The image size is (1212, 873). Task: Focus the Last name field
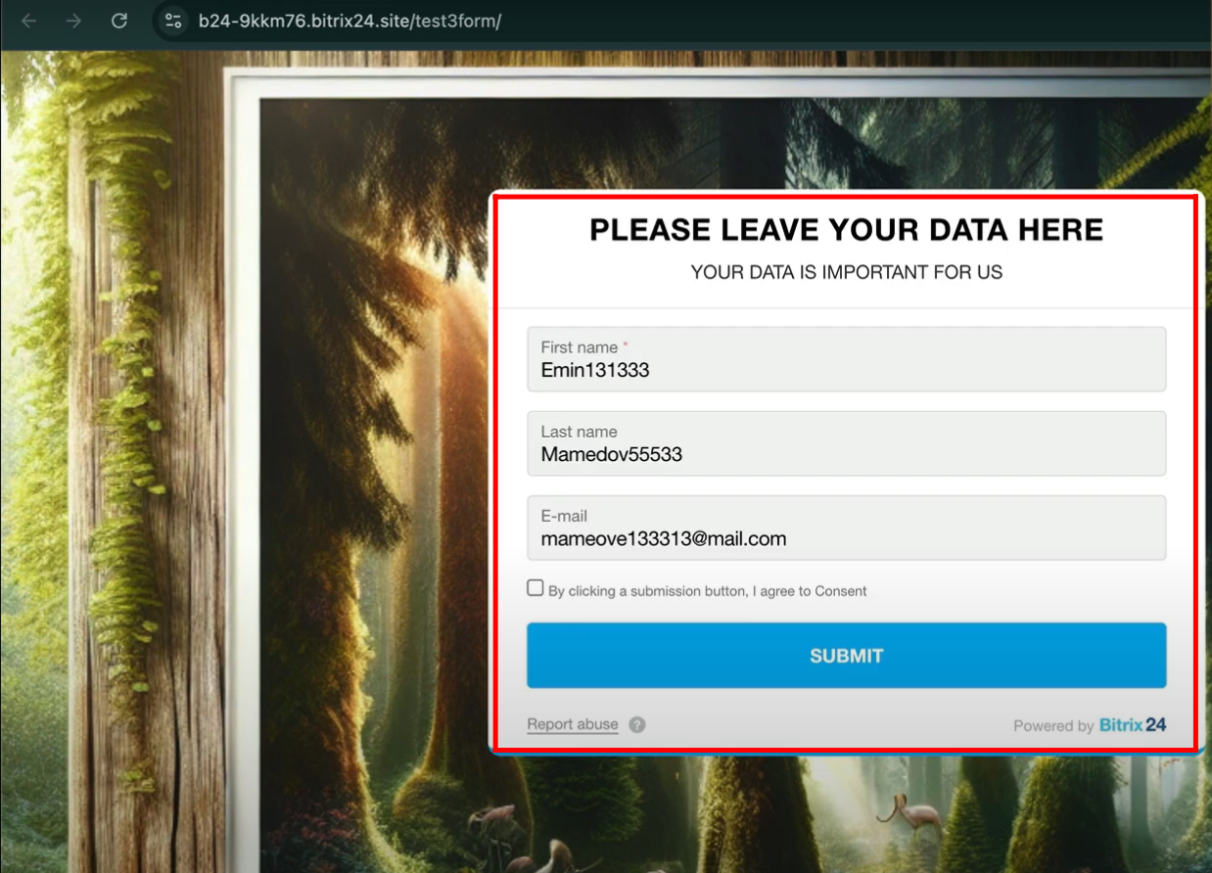point(846,443)
